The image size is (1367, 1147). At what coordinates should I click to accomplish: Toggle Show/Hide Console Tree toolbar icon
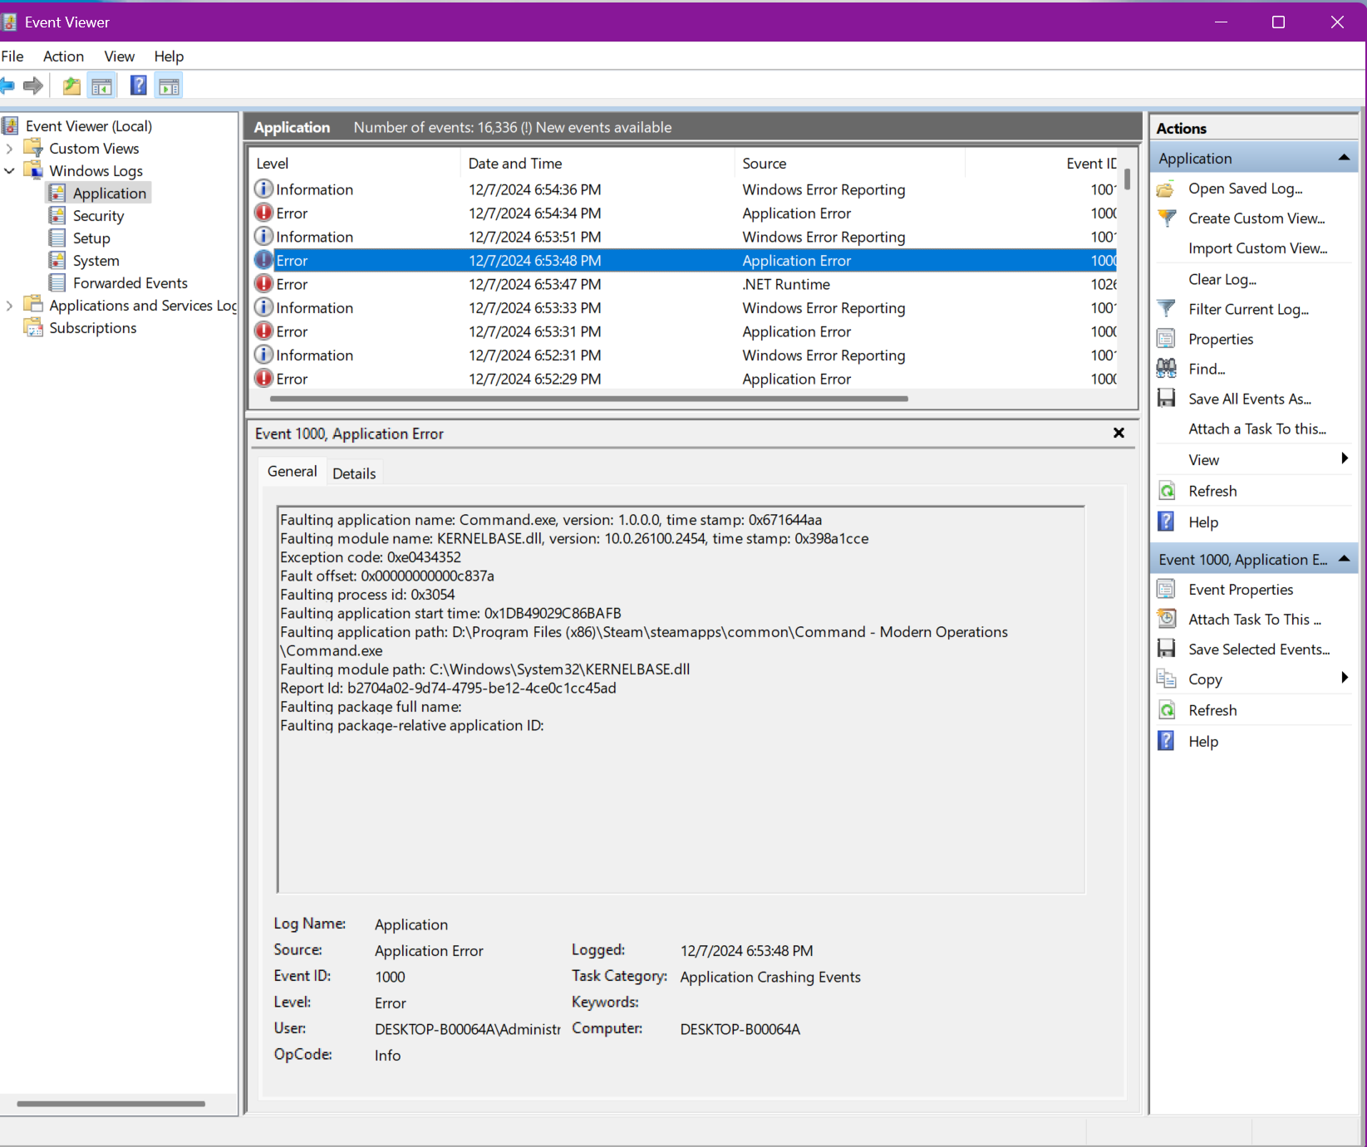[x=102, y=86]
